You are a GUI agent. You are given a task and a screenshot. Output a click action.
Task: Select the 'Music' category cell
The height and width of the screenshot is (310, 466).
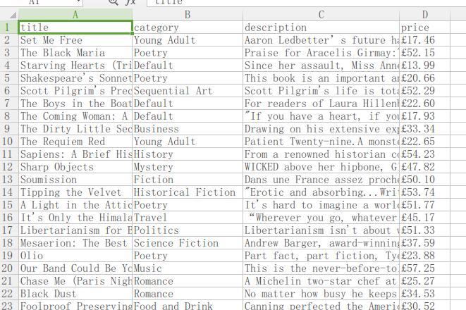point(188,268)
